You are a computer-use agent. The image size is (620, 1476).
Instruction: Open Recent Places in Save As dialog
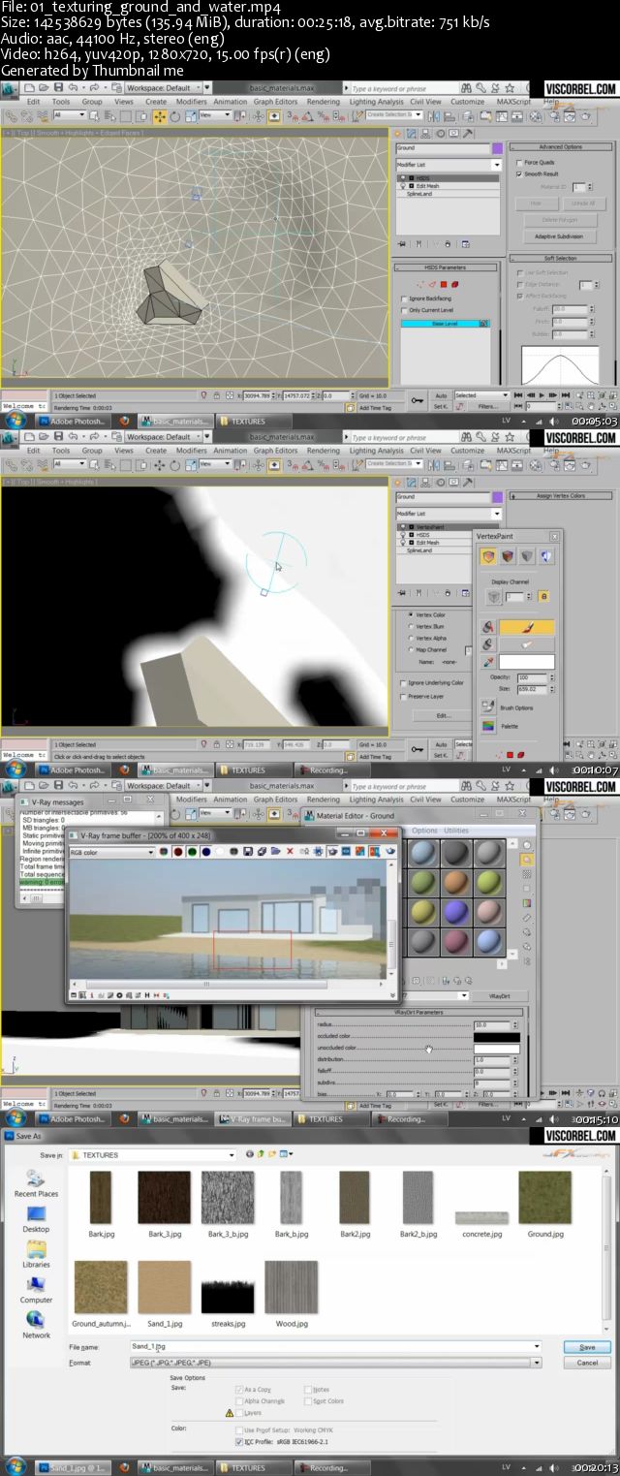[36, 1183]
